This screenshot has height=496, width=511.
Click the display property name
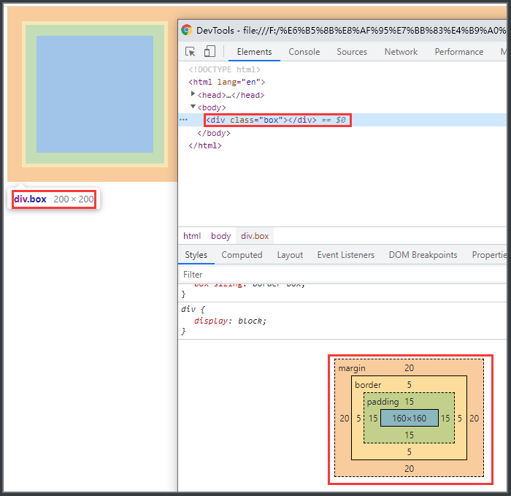[211, 321]
